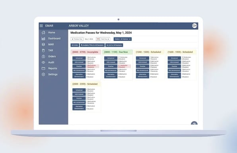The width and height of the screenshot is (237, 153).
Task: Go to Previous Day
Action: [x=77, y=39]
